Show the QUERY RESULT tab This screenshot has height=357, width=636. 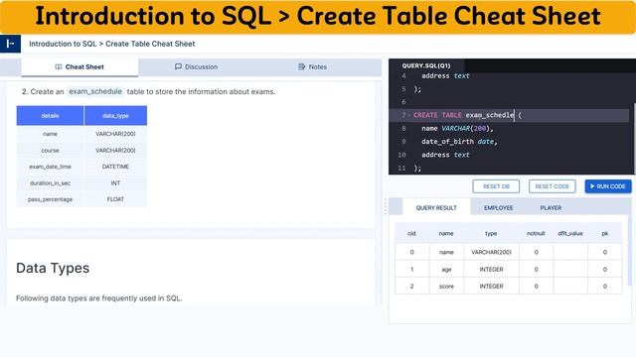[x=436, y=207]
